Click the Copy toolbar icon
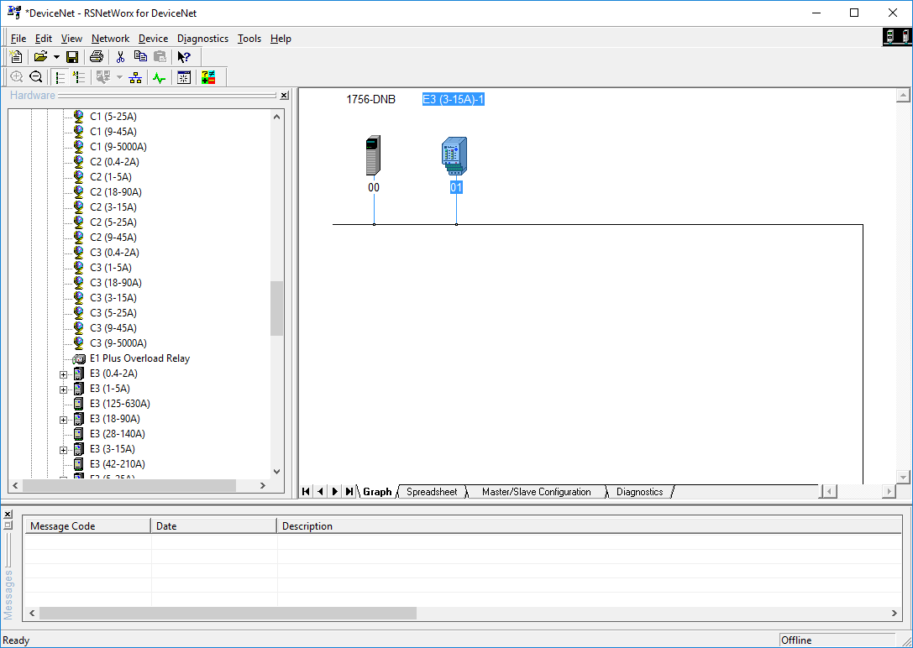 (140, 56)
